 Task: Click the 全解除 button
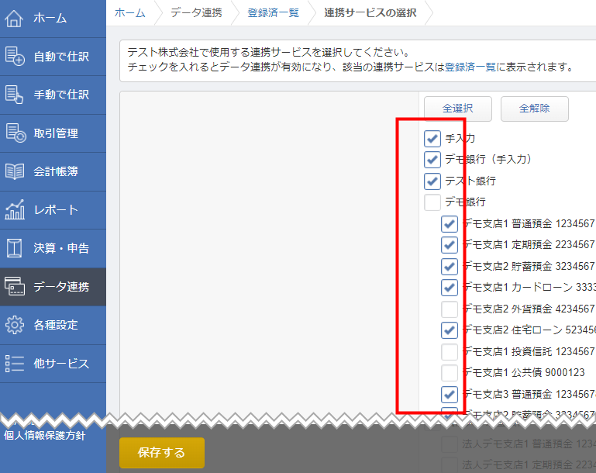(x=535, y=109)
